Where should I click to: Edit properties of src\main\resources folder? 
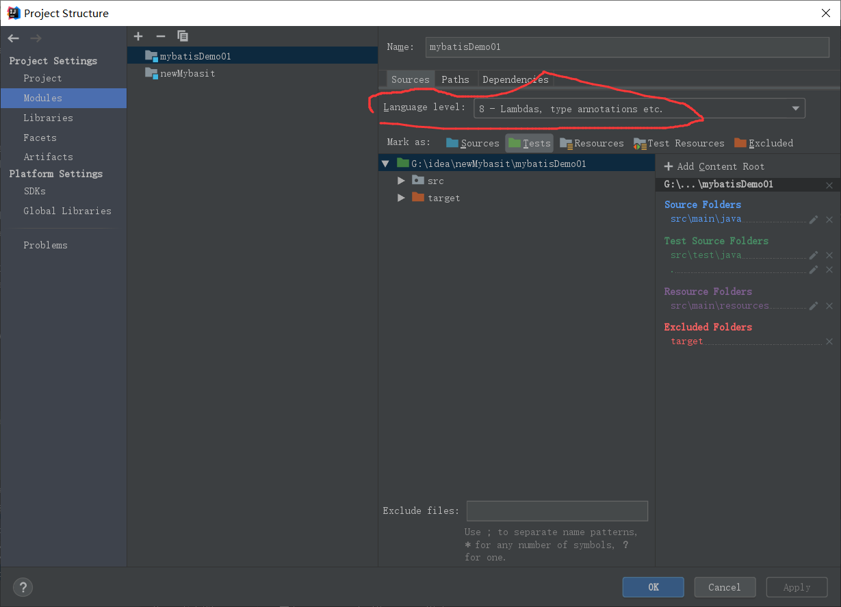pos(814,306)
